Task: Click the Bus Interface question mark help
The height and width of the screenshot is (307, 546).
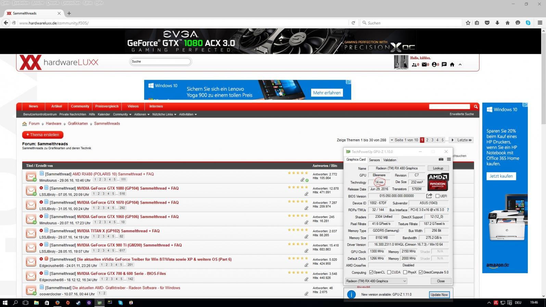Action: (448, 210)
